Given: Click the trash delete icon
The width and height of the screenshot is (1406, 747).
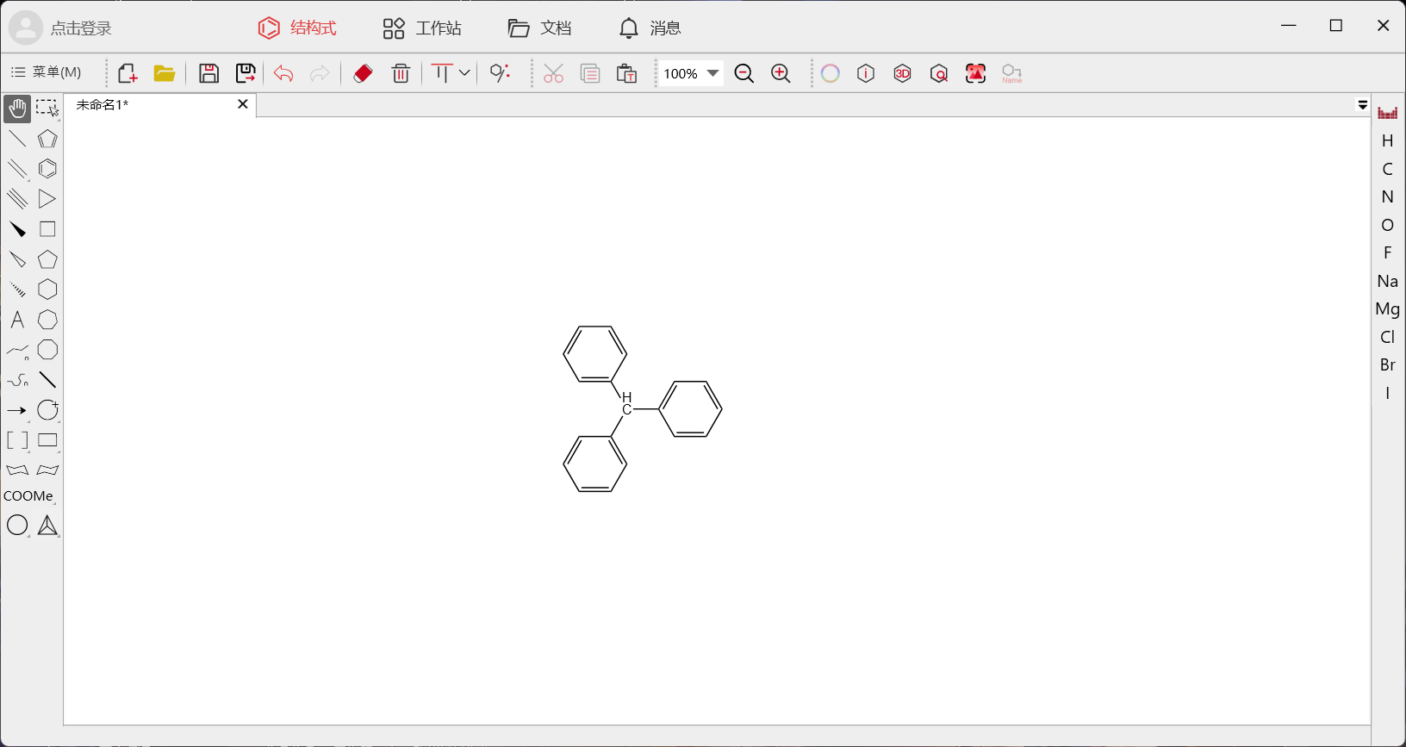Looking at the screenshot, I should [401, 73].
